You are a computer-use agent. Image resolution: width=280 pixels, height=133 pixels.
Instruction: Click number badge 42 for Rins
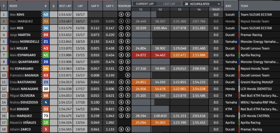click(x=46, y=15)
